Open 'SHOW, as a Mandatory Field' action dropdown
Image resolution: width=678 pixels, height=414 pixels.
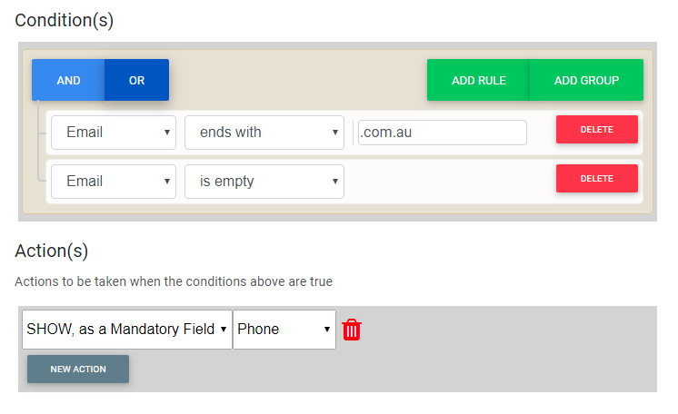(x=127, y=330)
